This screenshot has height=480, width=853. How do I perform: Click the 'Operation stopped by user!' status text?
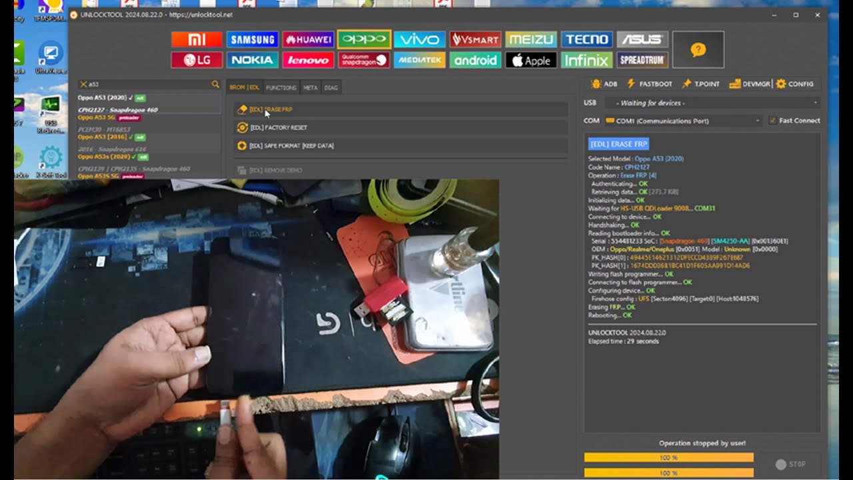pyautogui.click(x=702, y=443)
